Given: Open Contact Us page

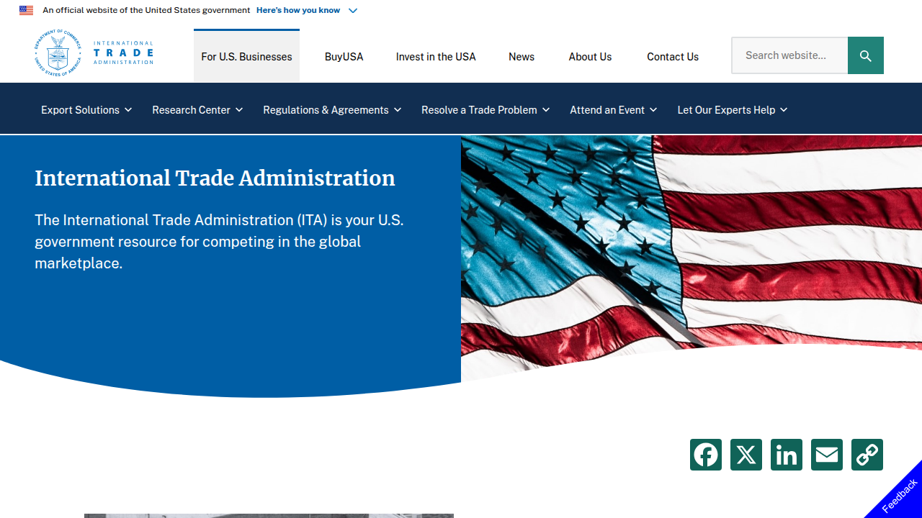Looking at the screenshot, I should [673, 57].
